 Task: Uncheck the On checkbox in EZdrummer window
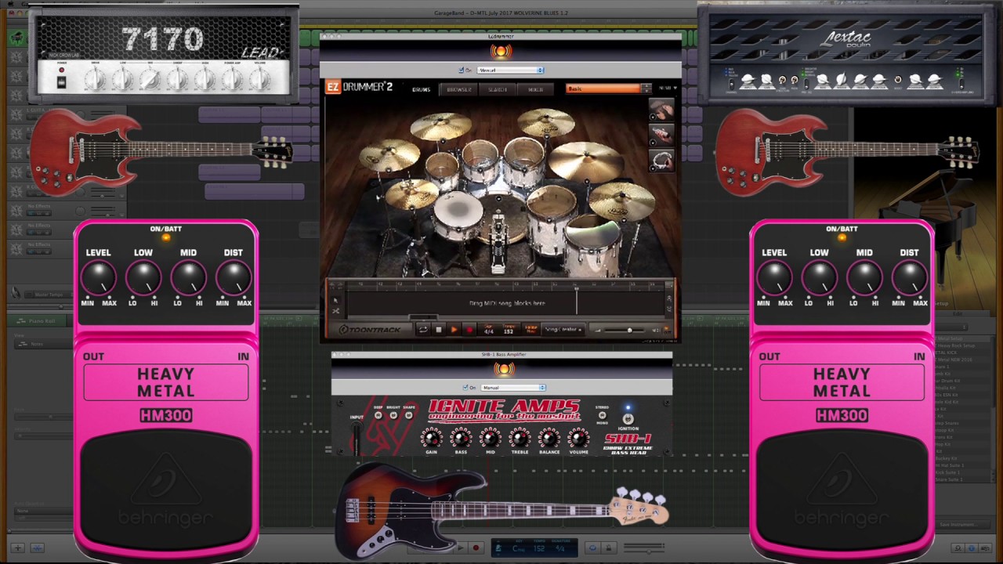[x=461, y=70]
